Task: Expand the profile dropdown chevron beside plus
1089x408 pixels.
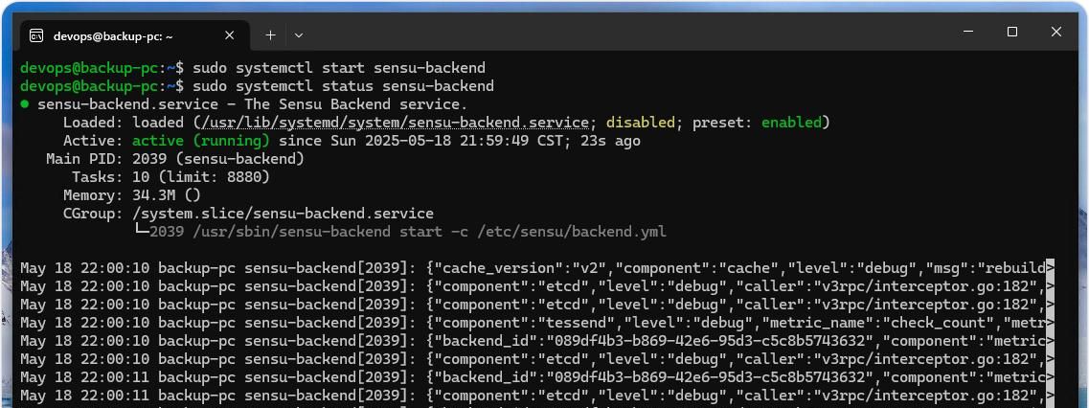Action: click(x=299, y=34)
